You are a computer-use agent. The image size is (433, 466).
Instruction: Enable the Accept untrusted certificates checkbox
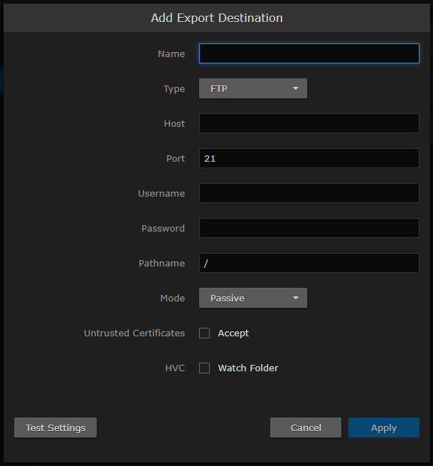point(205,333)
